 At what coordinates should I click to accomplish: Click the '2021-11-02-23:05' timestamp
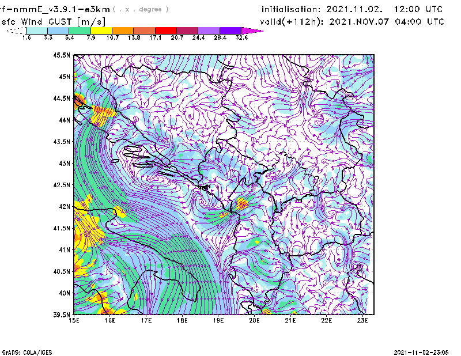[421, 353]
